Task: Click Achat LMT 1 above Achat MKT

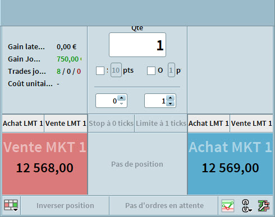Action: click(209, 123)
